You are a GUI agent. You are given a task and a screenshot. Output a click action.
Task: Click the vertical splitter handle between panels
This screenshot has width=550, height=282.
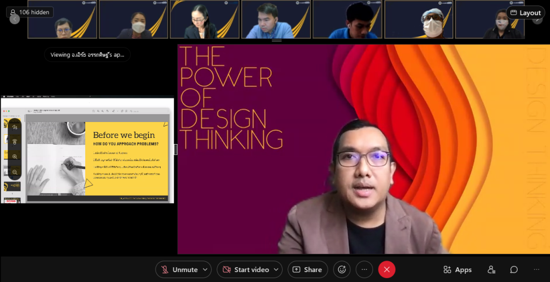(176, 150)
